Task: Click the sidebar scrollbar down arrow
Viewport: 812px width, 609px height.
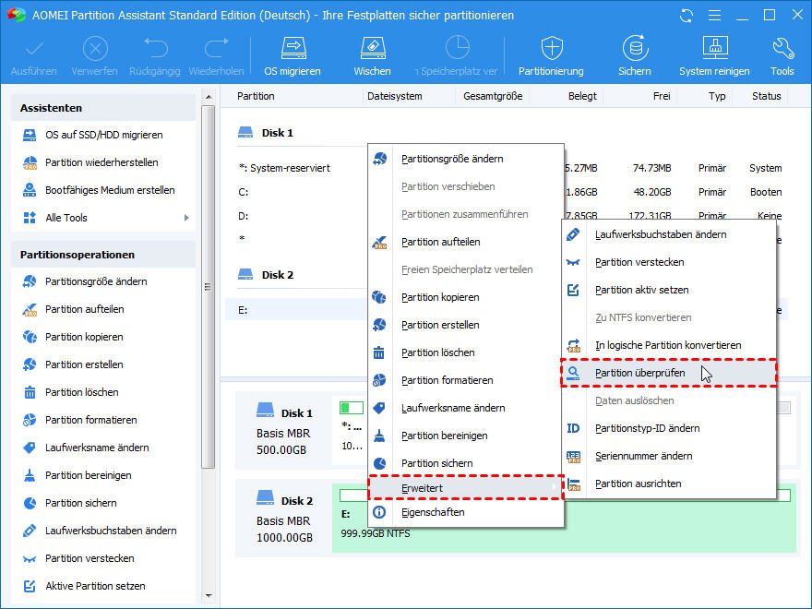Action: pos(209,596)
